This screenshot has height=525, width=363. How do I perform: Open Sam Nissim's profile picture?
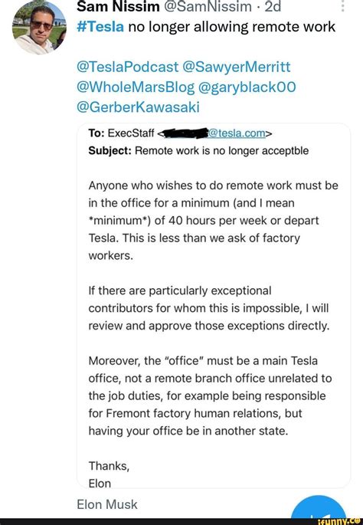click(39, 28)
